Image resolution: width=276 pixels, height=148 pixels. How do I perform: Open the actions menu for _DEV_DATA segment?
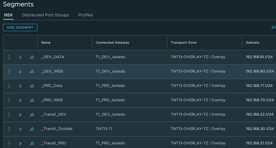10,57
